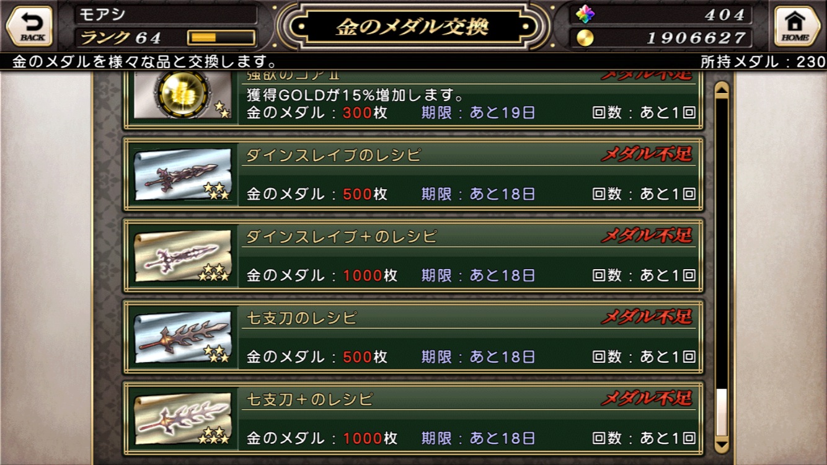Click the scrollbar down arrow
Screen dimensions: 827x465
coord(722,444)
